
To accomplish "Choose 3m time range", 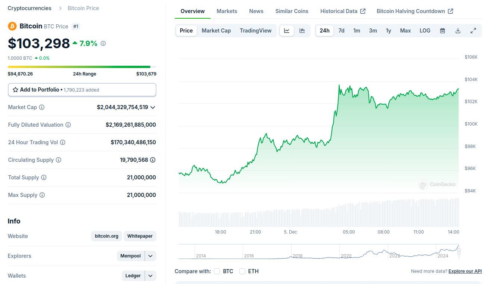I will (373, 31).
